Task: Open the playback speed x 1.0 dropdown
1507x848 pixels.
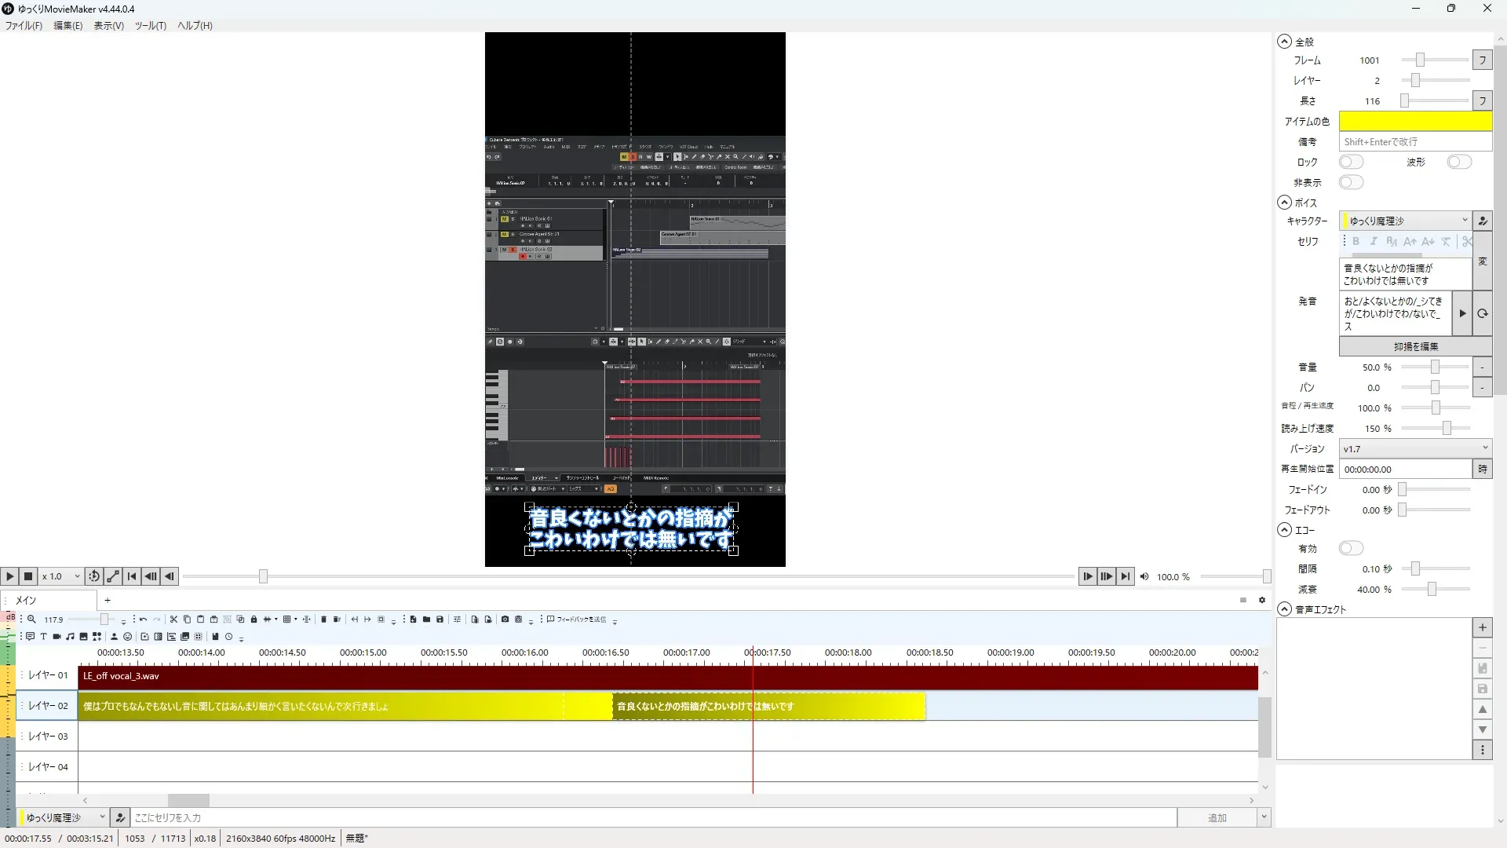Action: click(x=61, y=576)
